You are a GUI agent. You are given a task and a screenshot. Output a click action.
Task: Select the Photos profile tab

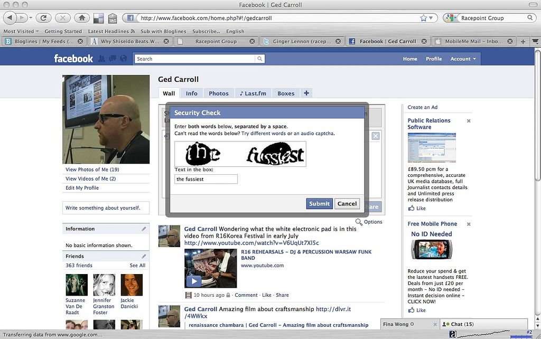tap(218, 93)
